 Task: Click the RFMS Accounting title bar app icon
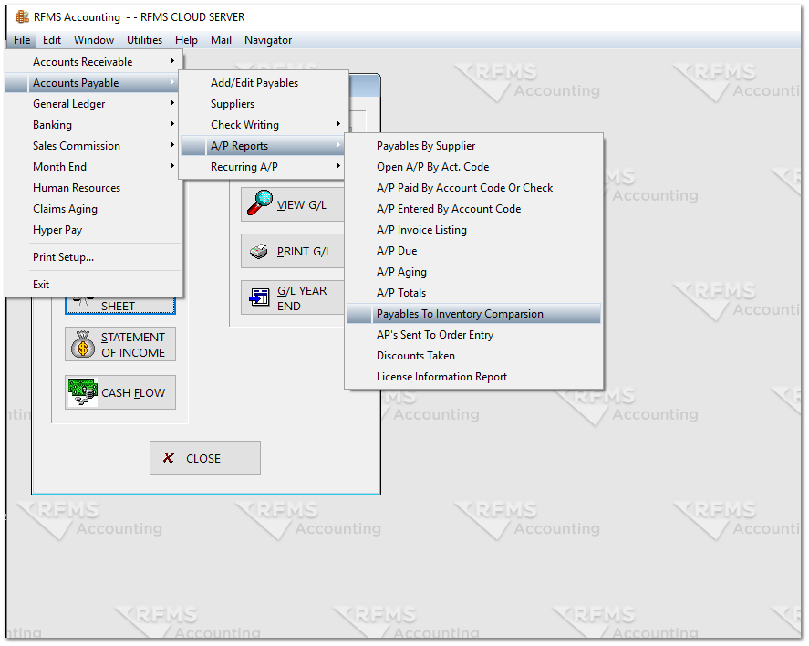click(x=22, y=16)
